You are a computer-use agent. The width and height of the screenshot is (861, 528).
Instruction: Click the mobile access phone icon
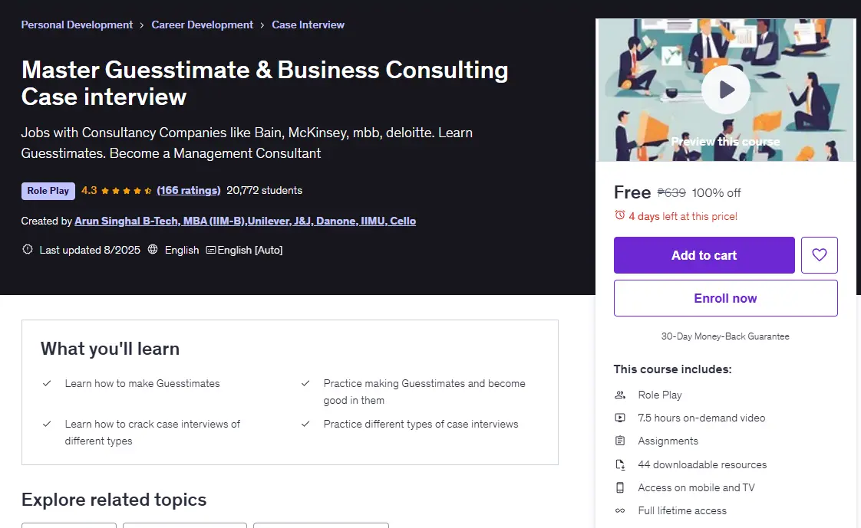(x=620, y=487)
